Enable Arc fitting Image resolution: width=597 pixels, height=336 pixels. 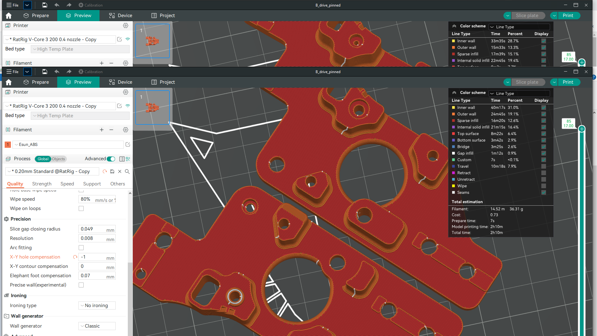(x=81, y=248)
